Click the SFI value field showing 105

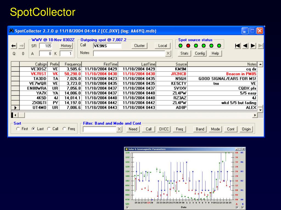click(x=46, y=46)
